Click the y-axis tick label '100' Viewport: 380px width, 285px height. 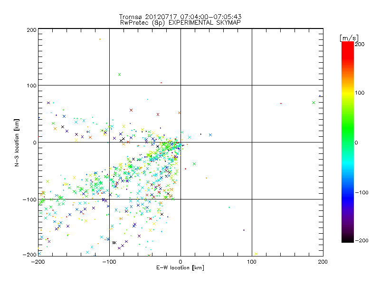31,85
